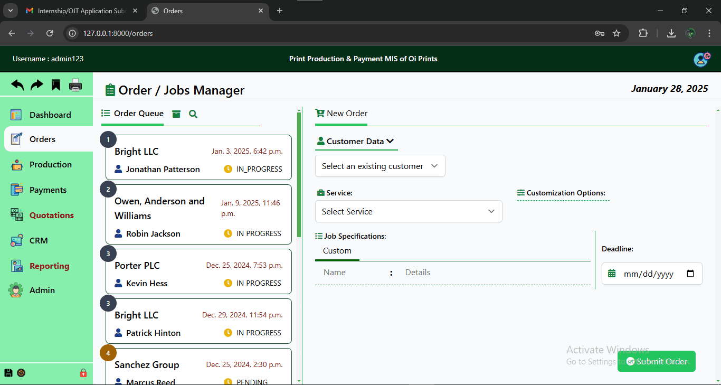This screenshot has height=385, width=721.
Task: Open the Select an existing customer dropdown
Action: click(x=380, y=166)
